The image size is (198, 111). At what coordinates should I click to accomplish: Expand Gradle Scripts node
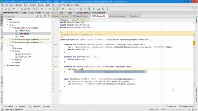pos(5,65)
